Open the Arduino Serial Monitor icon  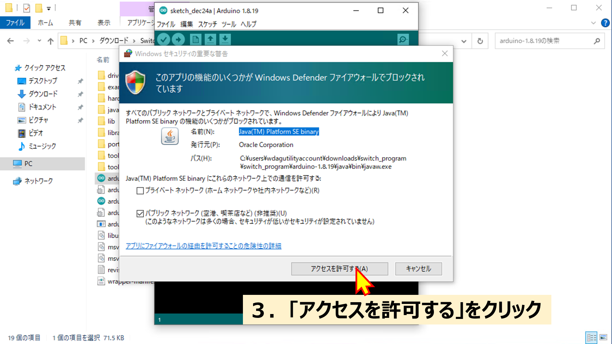[403, 39]
